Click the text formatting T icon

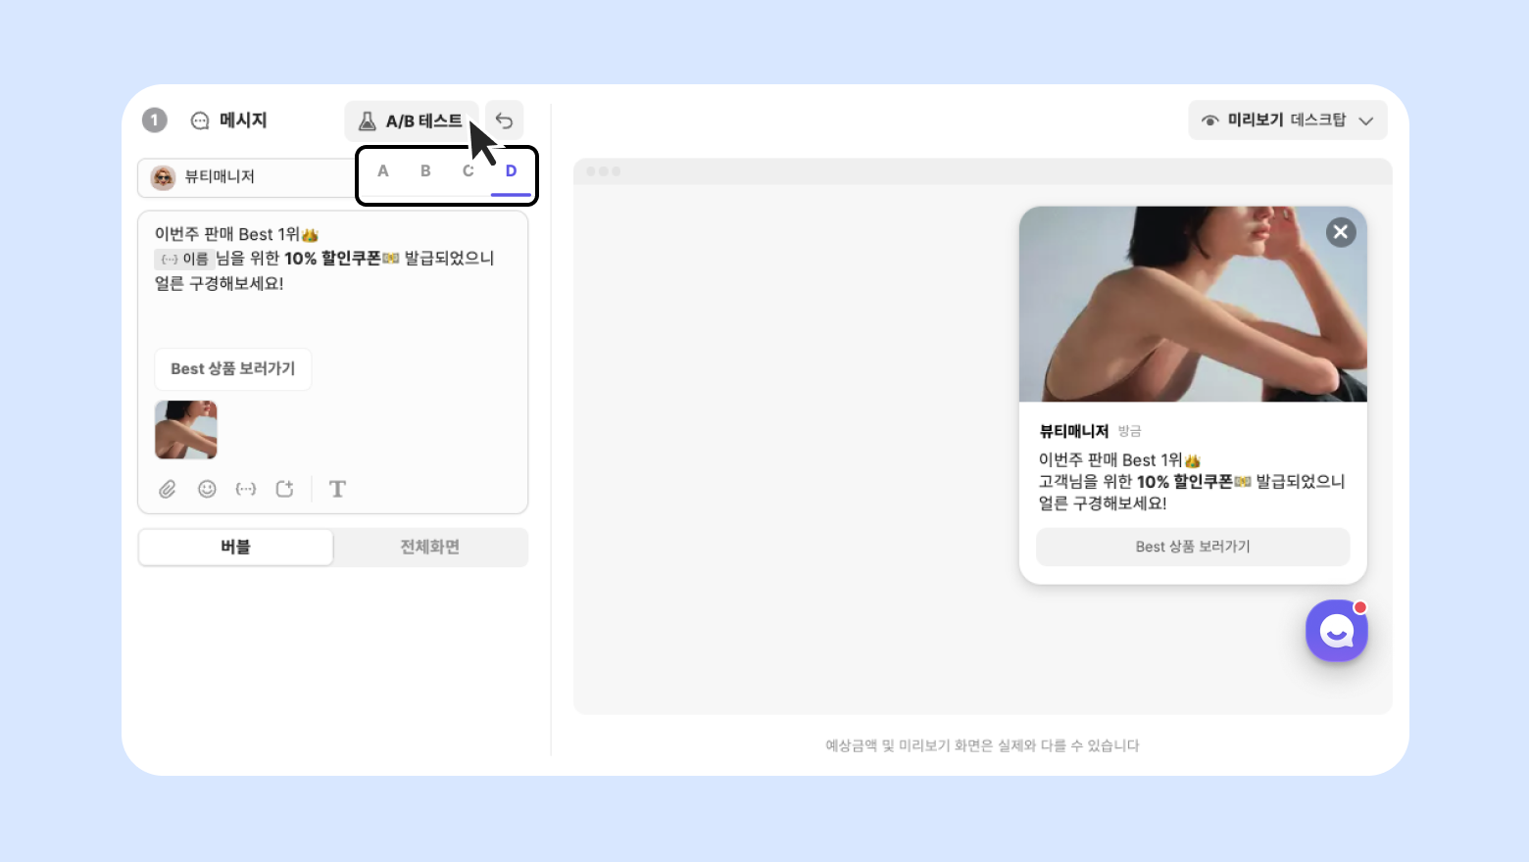coord(337,489)
